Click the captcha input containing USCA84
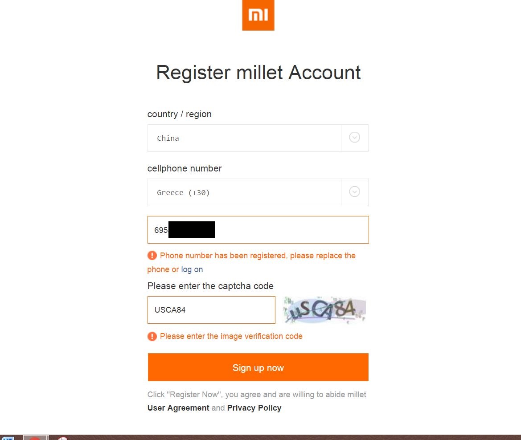This screenshot has width=521, height=440. (211, 310)
